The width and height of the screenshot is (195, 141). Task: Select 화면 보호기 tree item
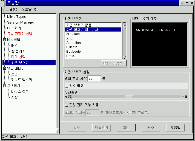click(29, 63)
